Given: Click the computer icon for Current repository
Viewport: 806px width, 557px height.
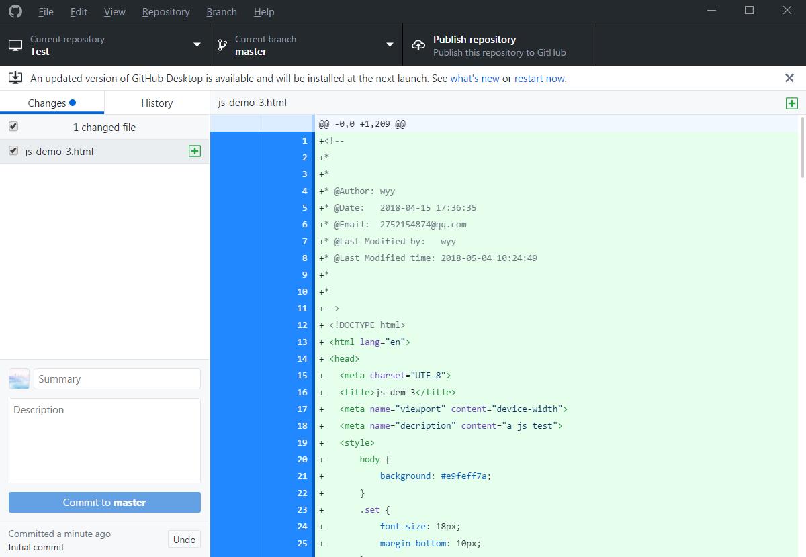Looking at the screenshot, I should (15, 45).
